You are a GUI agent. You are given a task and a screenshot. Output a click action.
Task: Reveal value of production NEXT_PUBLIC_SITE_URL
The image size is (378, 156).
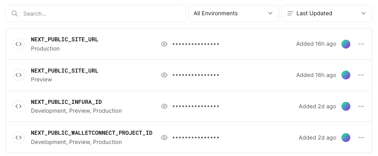point(164,44)
